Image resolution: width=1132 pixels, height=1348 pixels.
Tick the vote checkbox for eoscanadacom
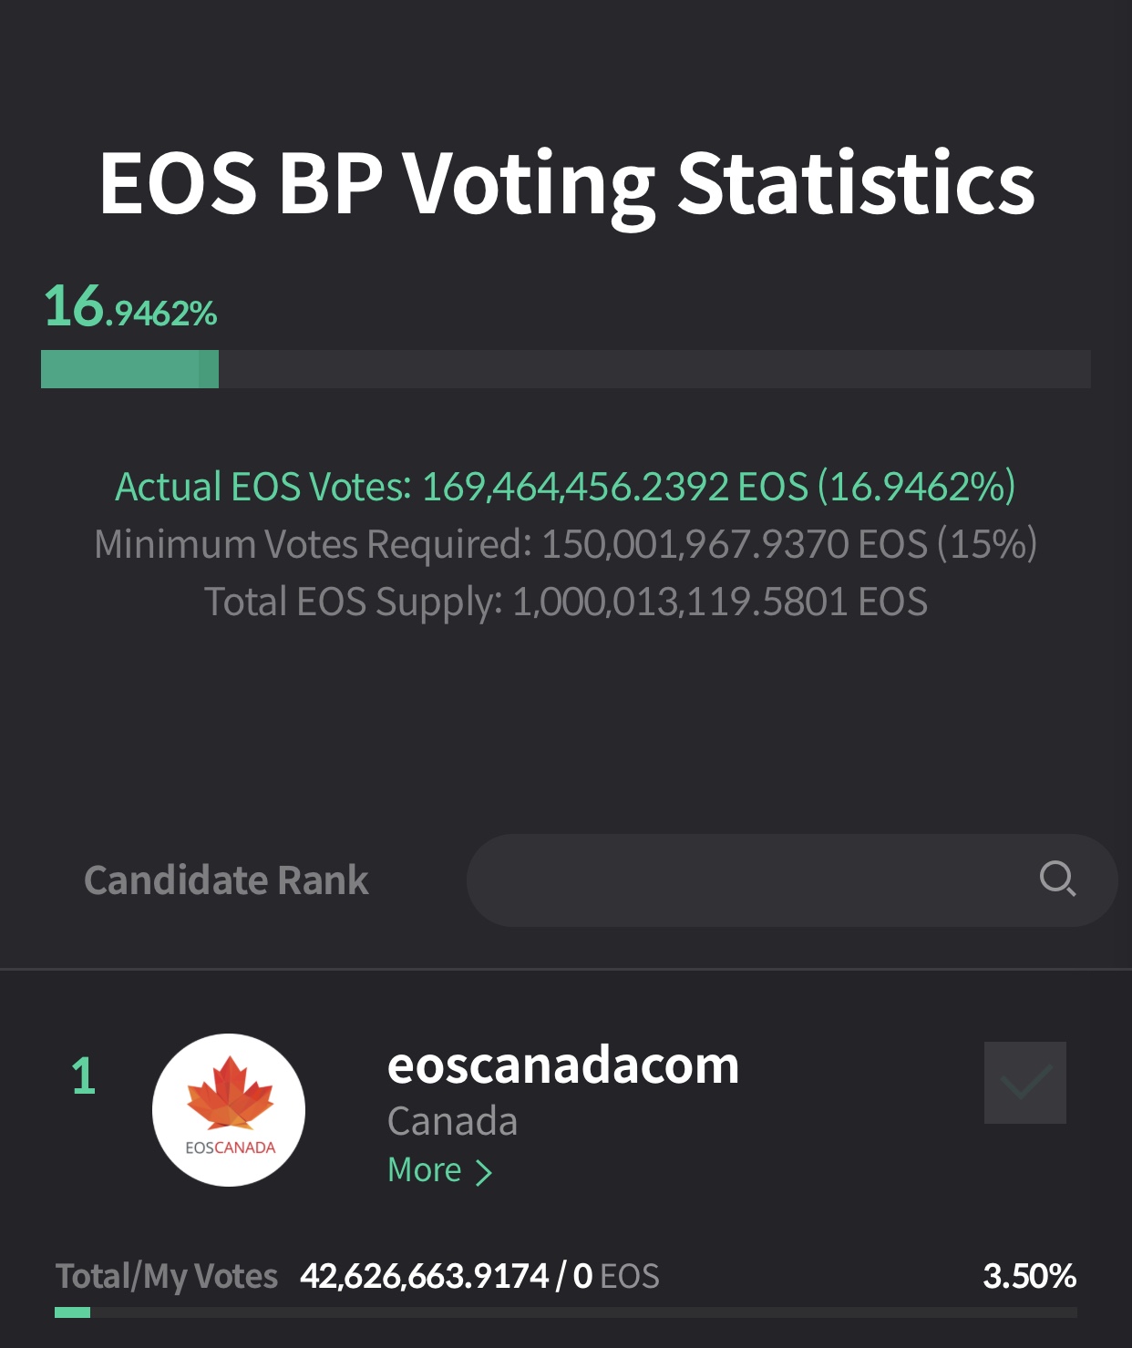(x=1024, y=1083)
